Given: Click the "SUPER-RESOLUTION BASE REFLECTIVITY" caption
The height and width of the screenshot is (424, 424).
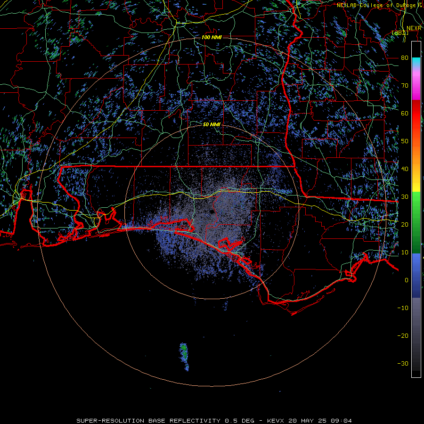Looking at the screenshot, I should [148, 421].
